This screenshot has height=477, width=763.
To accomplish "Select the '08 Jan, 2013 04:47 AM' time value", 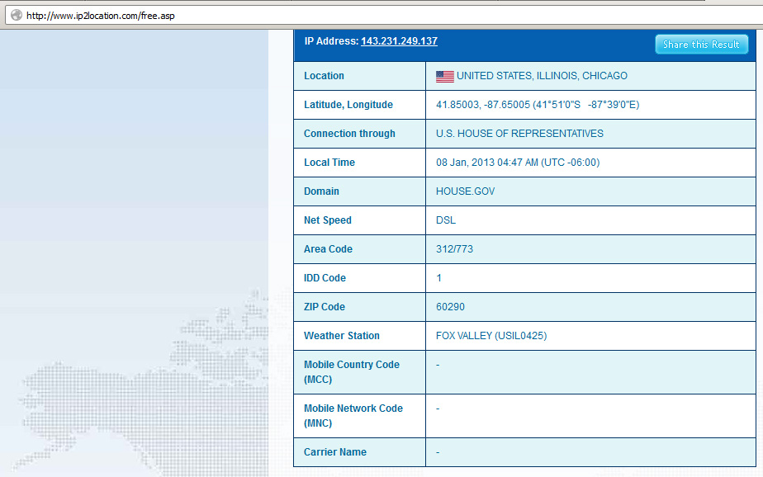I will pos(487,163).
